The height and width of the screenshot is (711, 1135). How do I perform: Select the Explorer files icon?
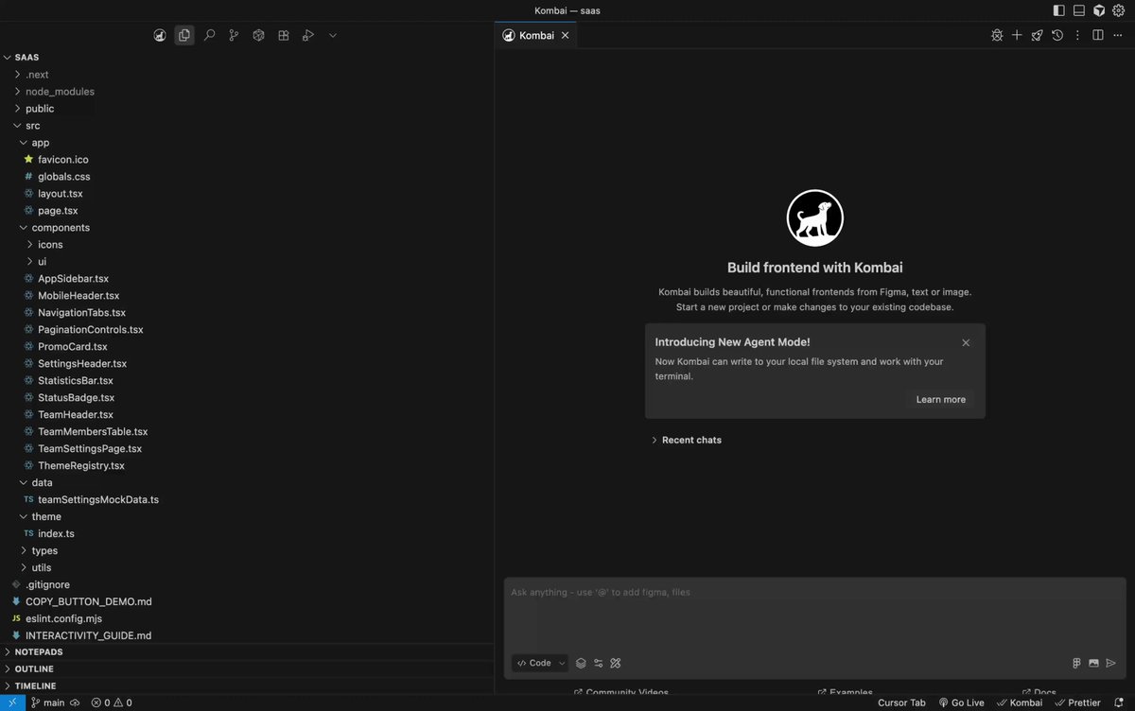click(x=184, y=35)
